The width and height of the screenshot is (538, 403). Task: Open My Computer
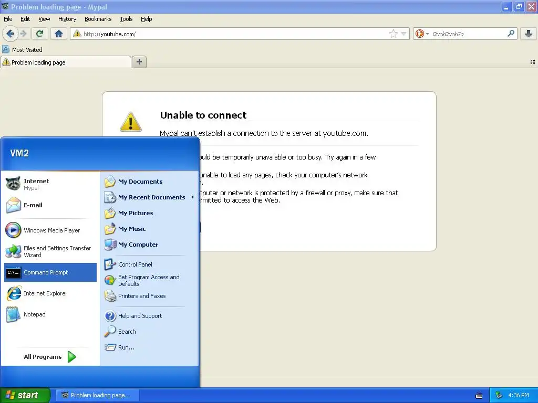coord(150,245)
